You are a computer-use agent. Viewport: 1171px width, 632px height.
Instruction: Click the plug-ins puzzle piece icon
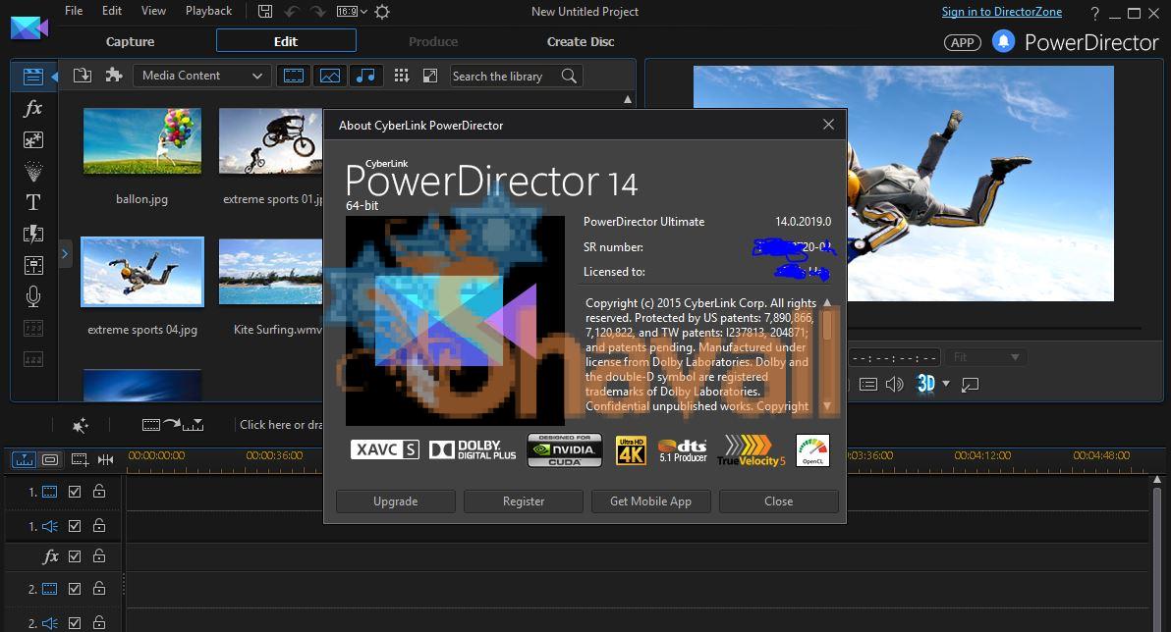(x=114, y=76)
